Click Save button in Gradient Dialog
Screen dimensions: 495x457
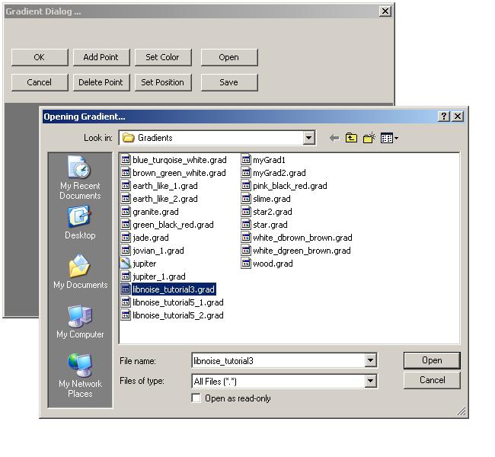pyautogui.click(x=229, y=82)
